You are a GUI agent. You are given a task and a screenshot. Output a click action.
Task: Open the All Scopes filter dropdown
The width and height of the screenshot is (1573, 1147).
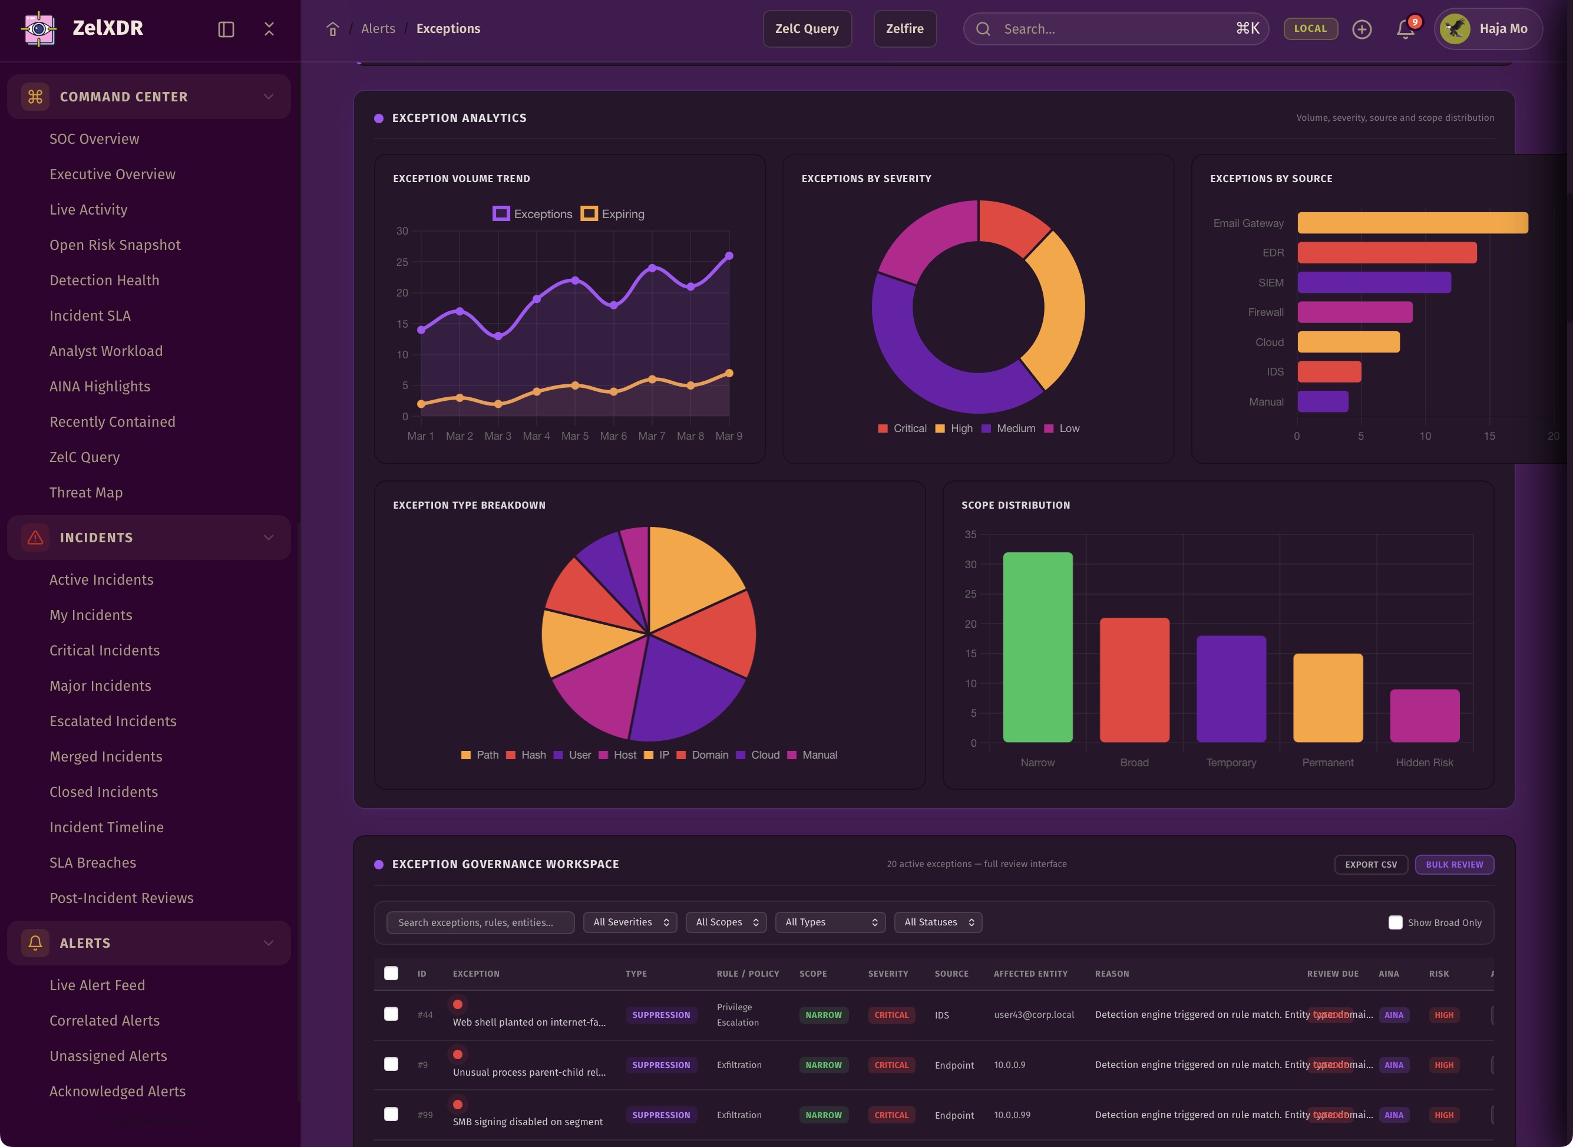point(726,922)
